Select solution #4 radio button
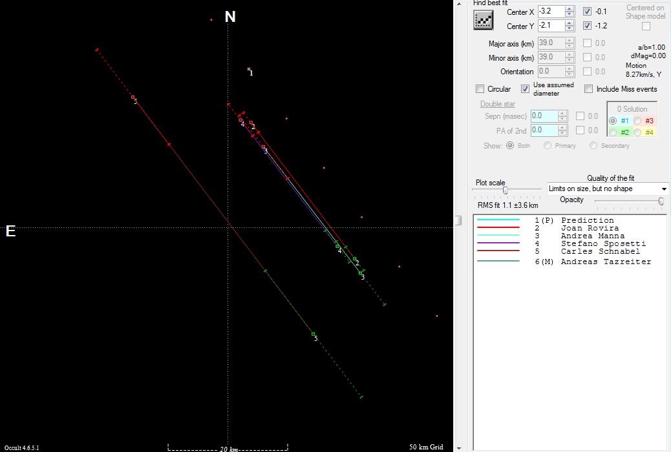Screen dimensions: 671x452 click(637, 132)
